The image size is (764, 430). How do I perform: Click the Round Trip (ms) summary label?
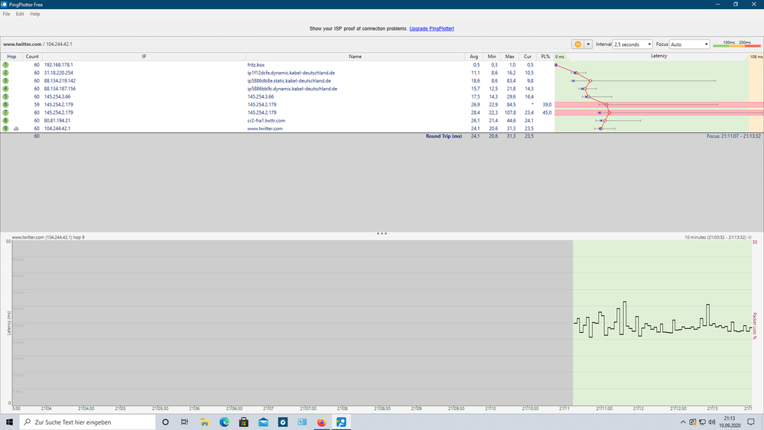coord(444,136)
